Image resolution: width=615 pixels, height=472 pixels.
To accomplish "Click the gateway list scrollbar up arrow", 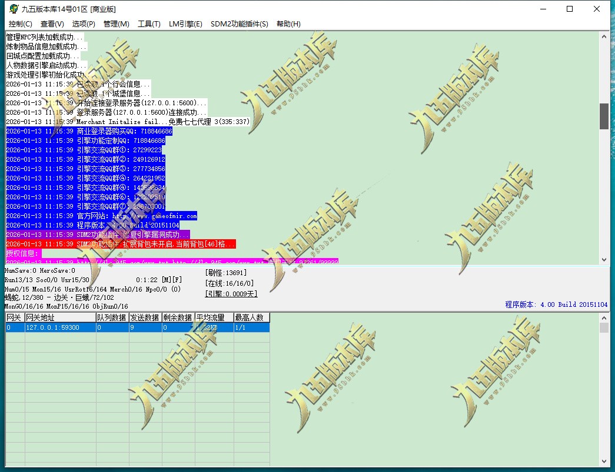I will 604,317.
